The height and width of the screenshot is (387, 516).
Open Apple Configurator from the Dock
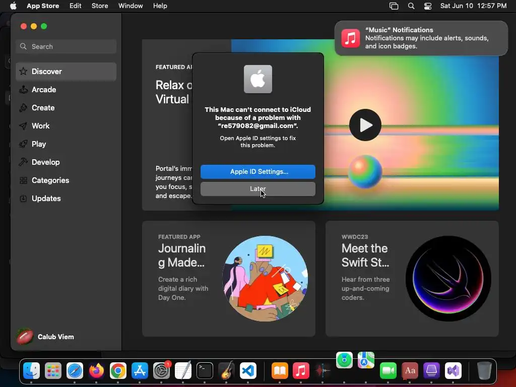431,370
